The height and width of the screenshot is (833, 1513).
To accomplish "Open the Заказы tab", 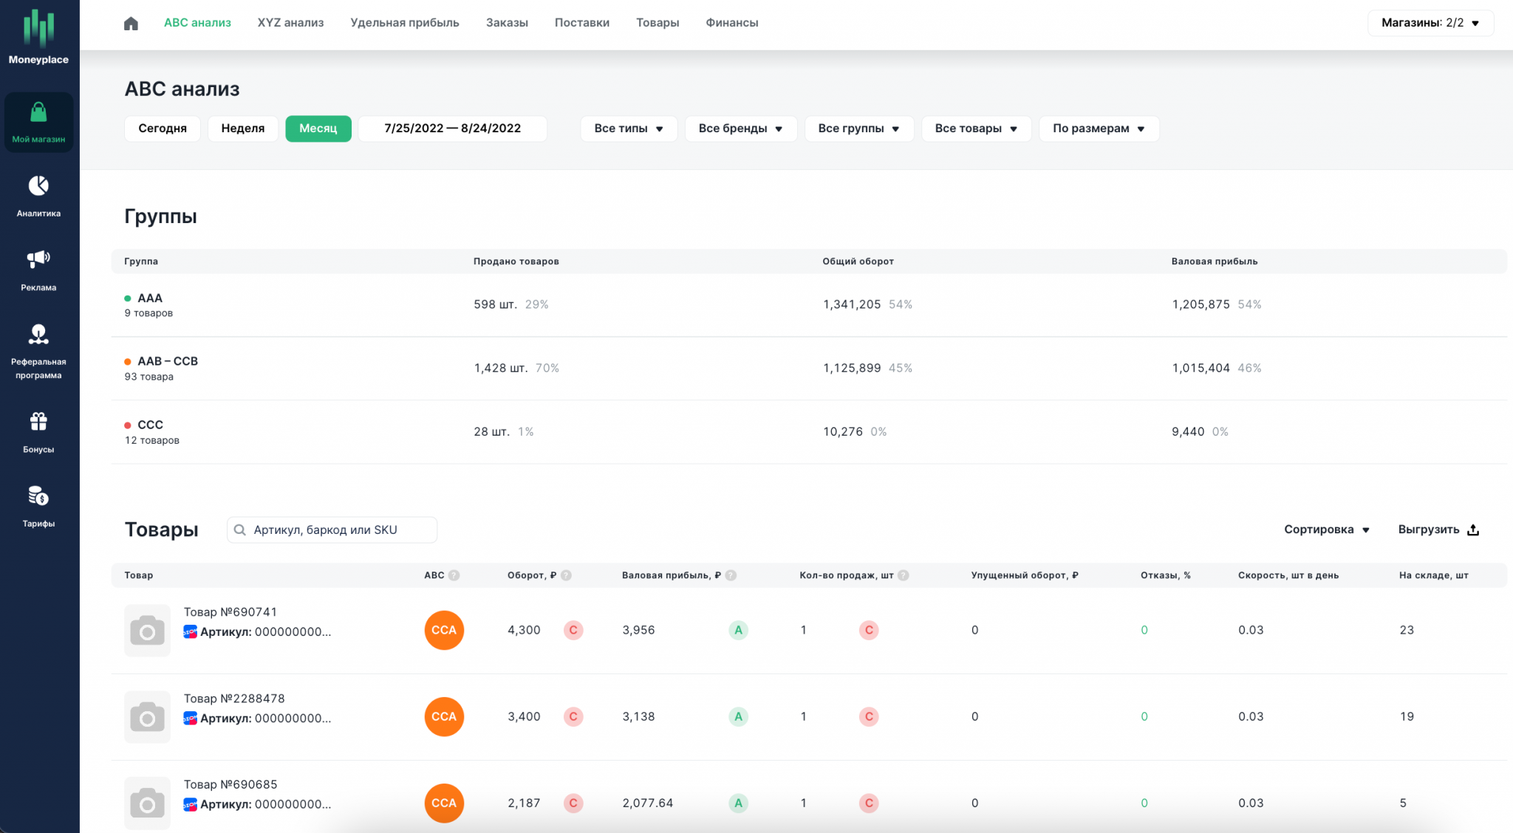I will [x=507, y=23].
